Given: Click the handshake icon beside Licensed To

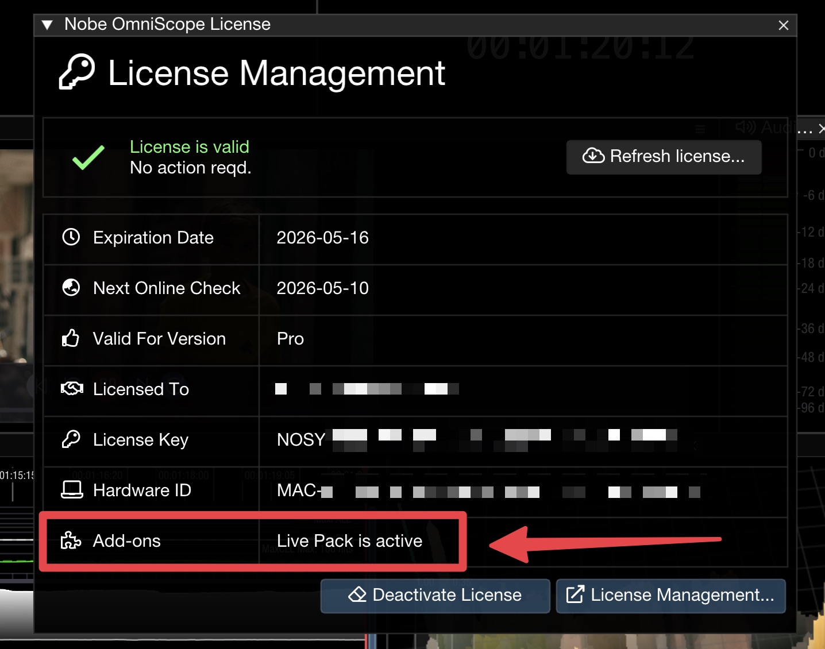Looking at the screenshot, I should [72, 389].
